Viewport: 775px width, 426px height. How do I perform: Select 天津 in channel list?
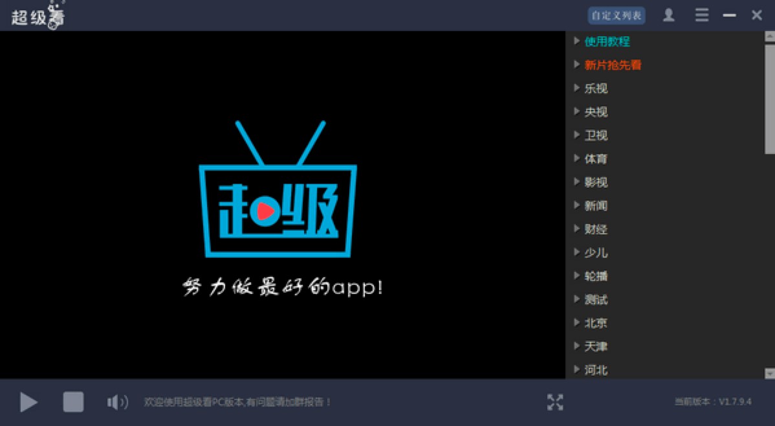click(x=596, y=346)
